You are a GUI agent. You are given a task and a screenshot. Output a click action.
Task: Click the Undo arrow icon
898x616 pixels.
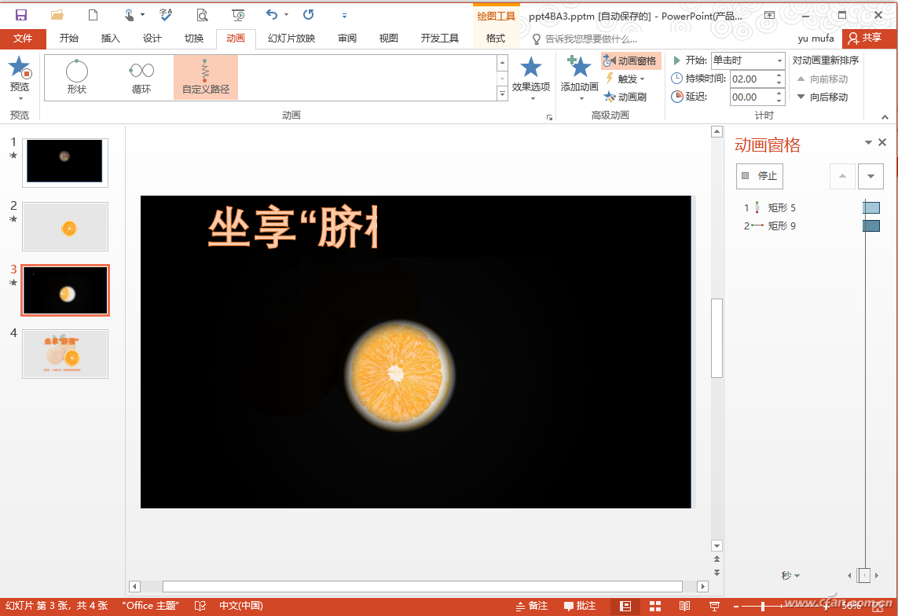[x=272, y=15]
